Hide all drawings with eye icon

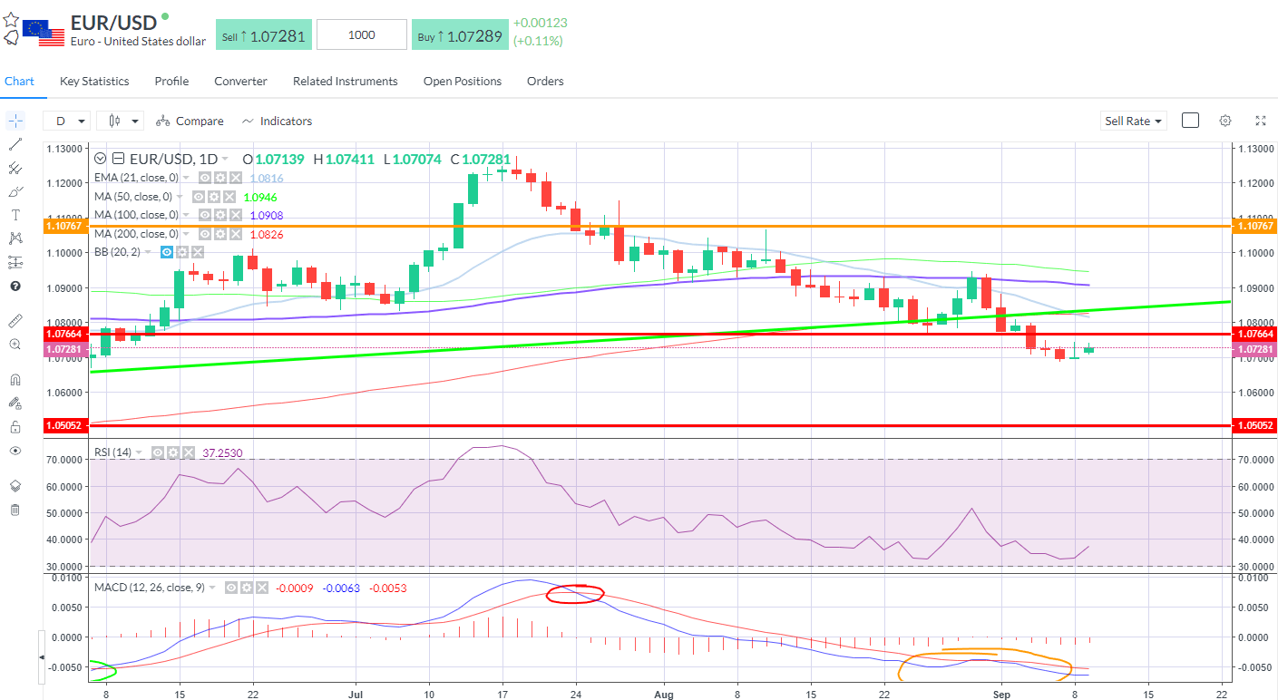coord(15,450)
